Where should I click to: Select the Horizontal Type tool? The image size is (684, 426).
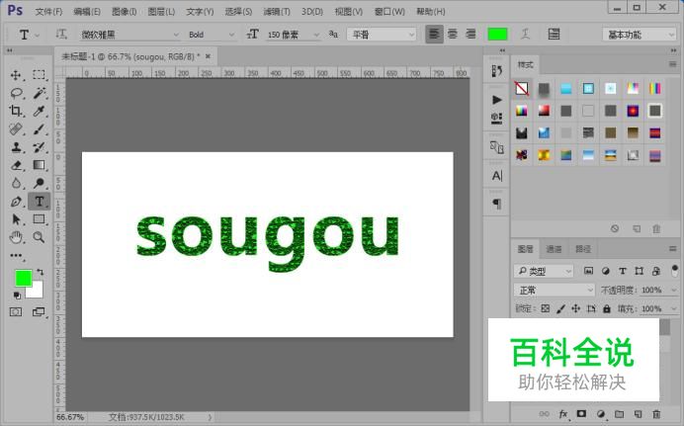click(39, 201)
